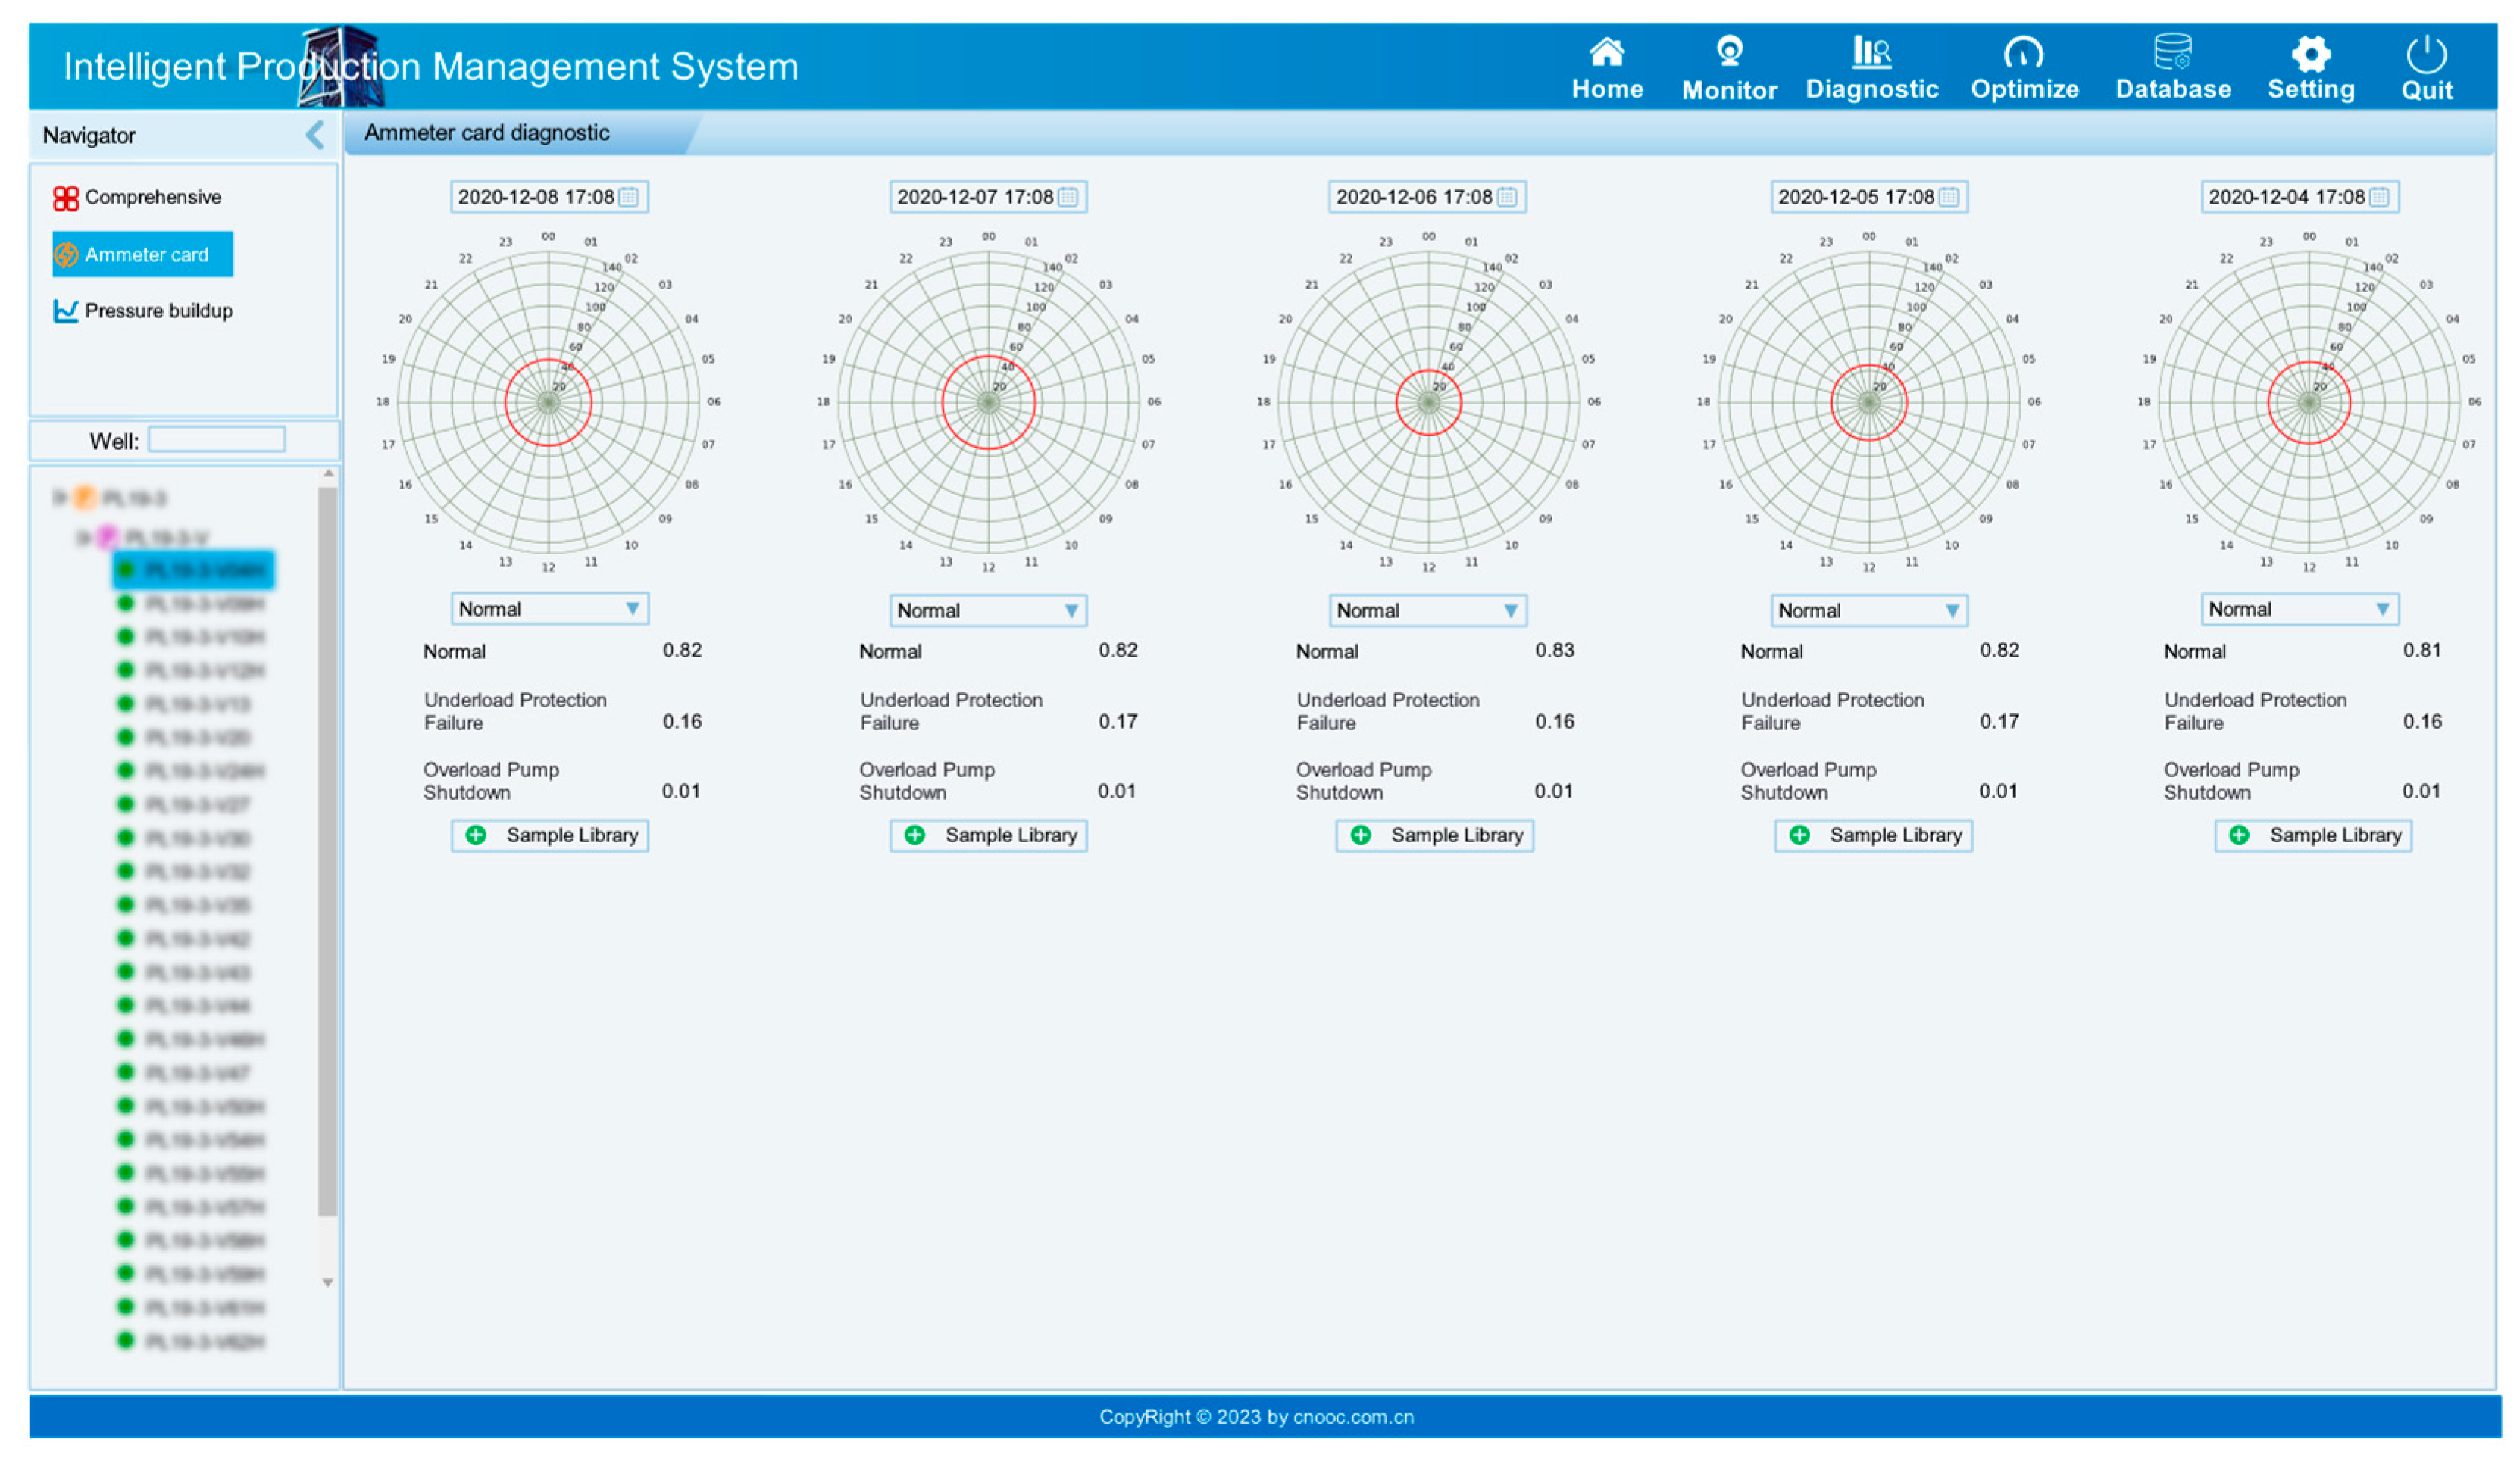Screen dimensions: 2520x1458
Task: Click the Sample Library button for 2020-12-07
Action: (988, 835)
